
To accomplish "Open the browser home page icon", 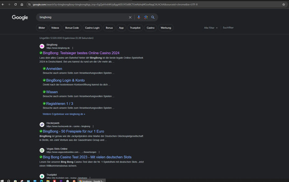I will [x=22, y=5].
